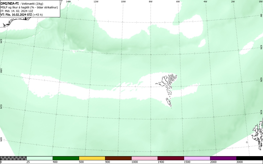Click the "60N" latitude label
The image size is (263, 164).
(x=1, y=139)
